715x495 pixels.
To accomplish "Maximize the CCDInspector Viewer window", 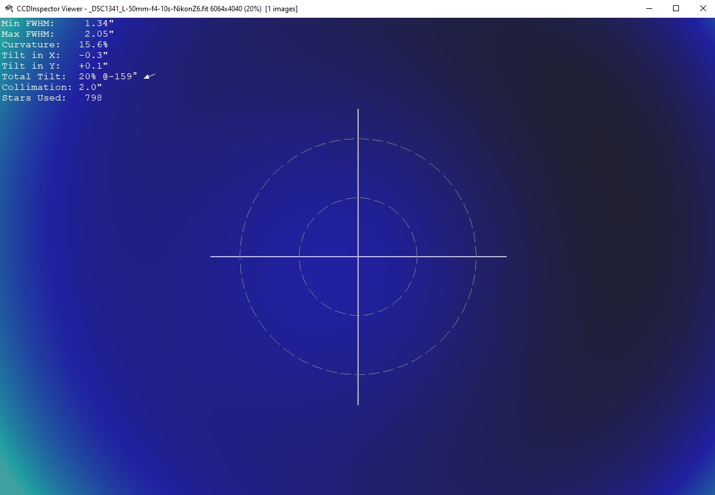I will pyautogui.click(x=675, y=9).
